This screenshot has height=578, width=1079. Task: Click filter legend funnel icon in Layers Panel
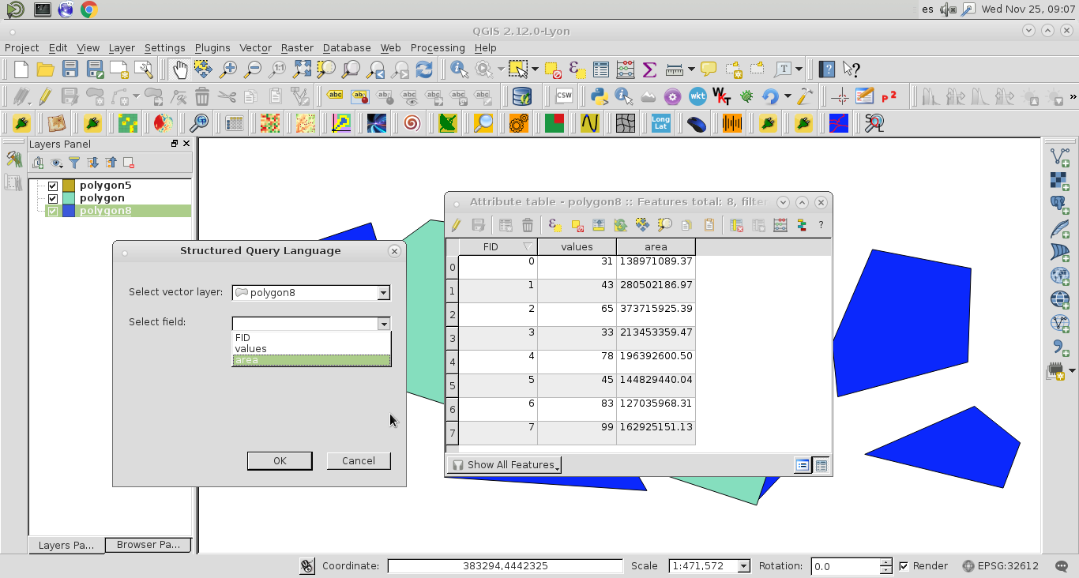coord(74,163)
